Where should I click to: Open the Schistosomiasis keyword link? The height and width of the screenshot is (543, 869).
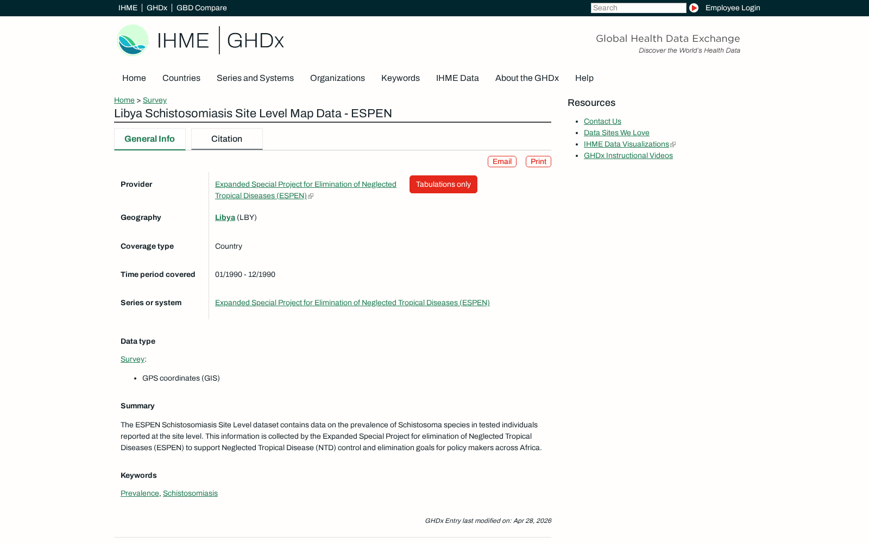(190, 493)
